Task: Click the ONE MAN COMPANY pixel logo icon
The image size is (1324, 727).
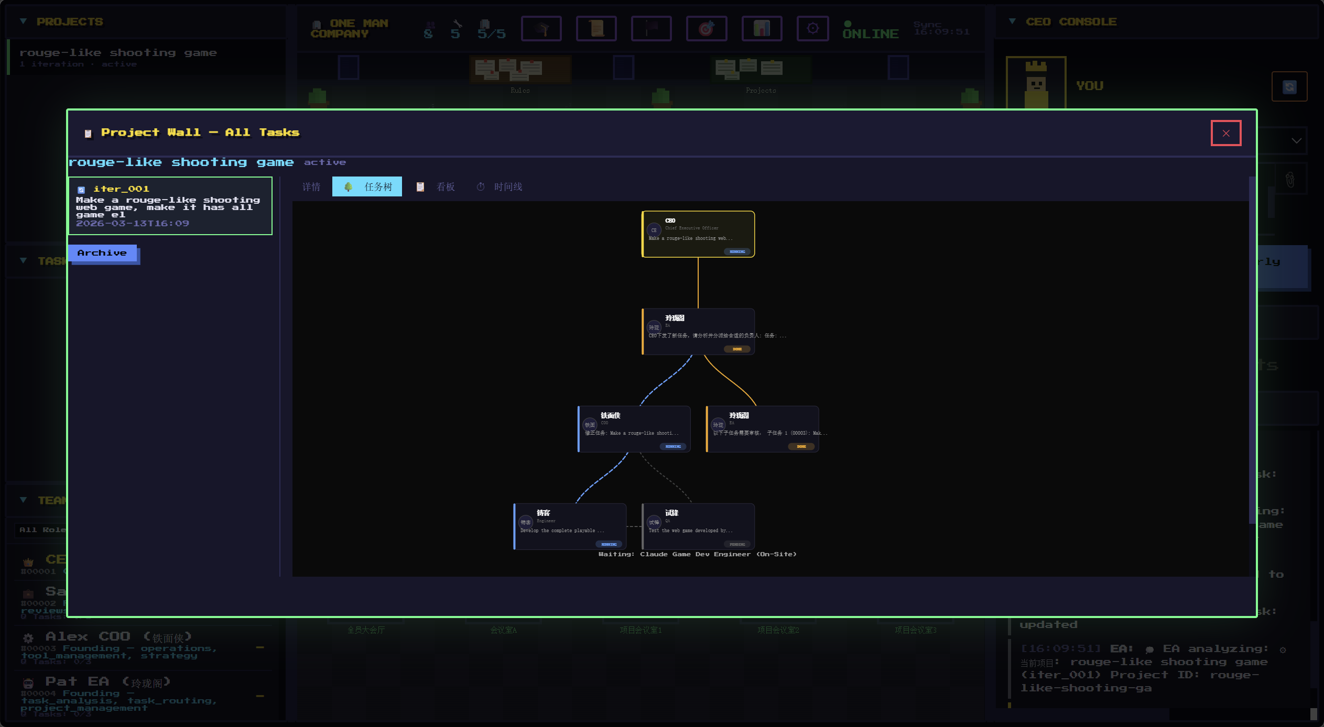Action: pyautogui.click(x=318, y=25)
